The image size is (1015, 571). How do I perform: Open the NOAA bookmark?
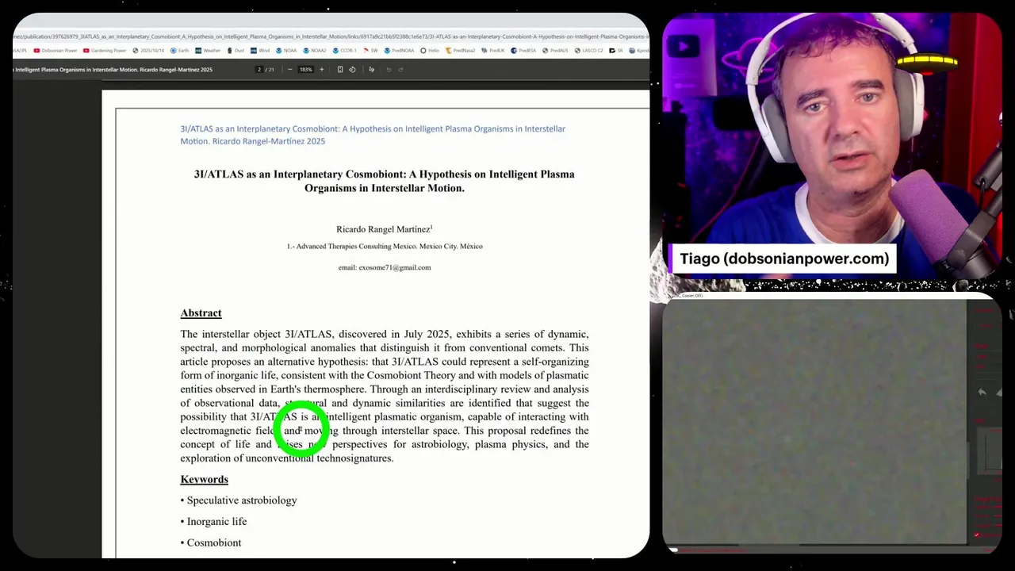[286, 51]
